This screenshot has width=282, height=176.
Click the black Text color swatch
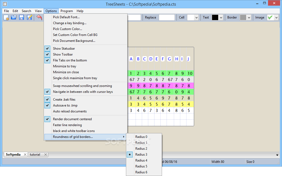[x=215, y=17]
